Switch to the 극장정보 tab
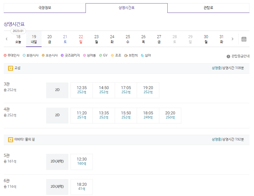Viewport: 254px width, 196px height. pos(44,8)
